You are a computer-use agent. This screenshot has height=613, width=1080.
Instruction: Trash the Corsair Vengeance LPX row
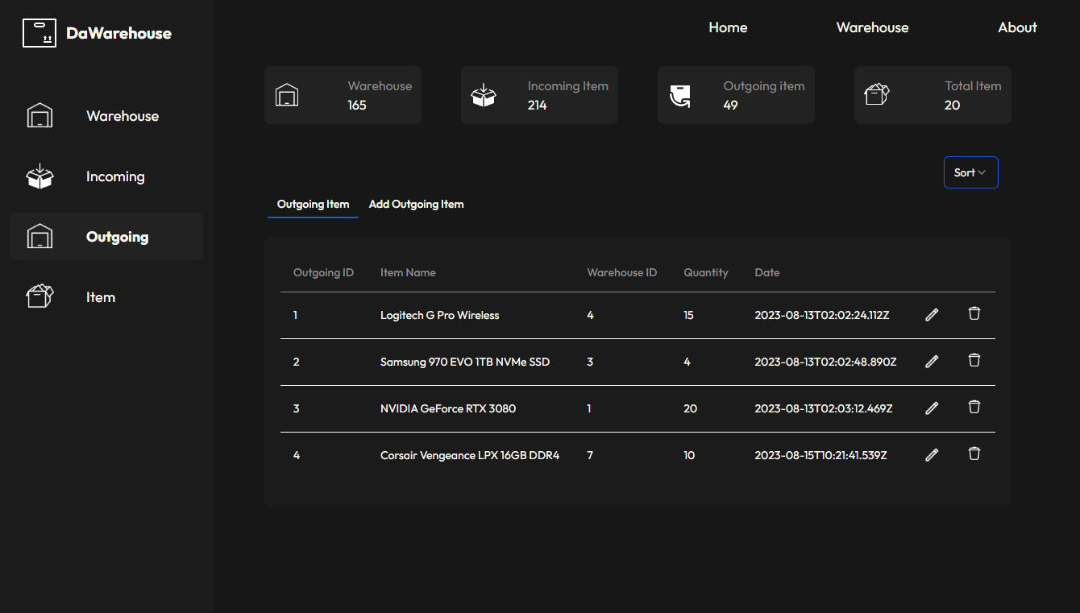coord(974,454)
